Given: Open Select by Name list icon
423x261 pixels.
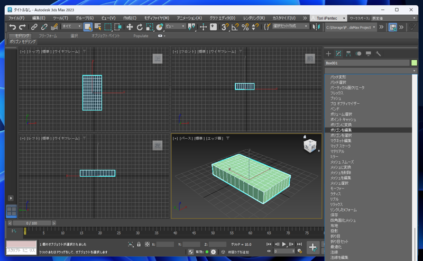Looking at the screenshot, I should pyautogui.click(x=98, y=27).
